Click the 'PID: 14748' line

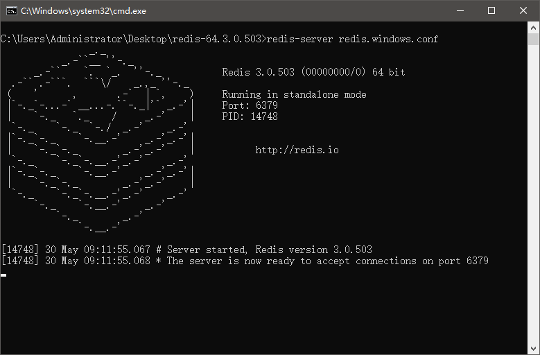point(250,116)
